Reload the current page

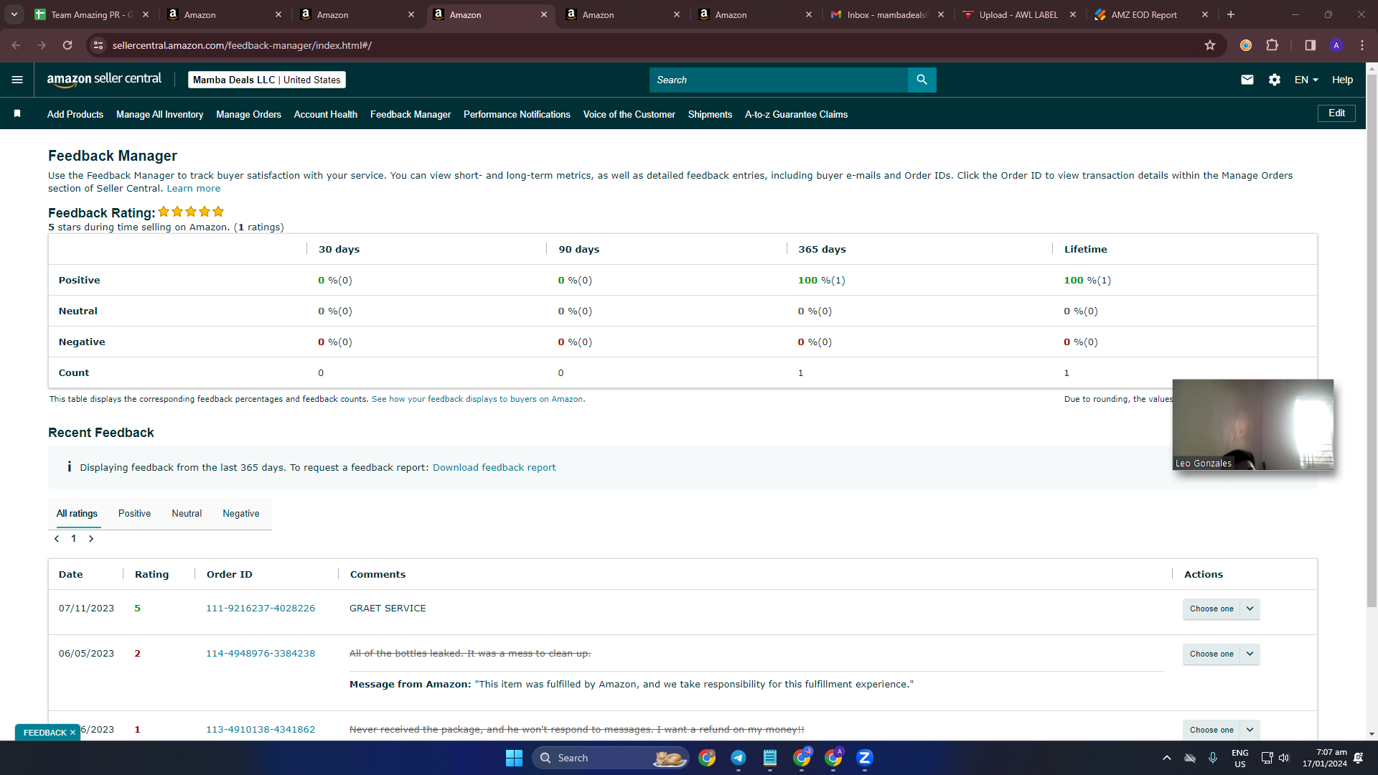click(x=67, y=45)
